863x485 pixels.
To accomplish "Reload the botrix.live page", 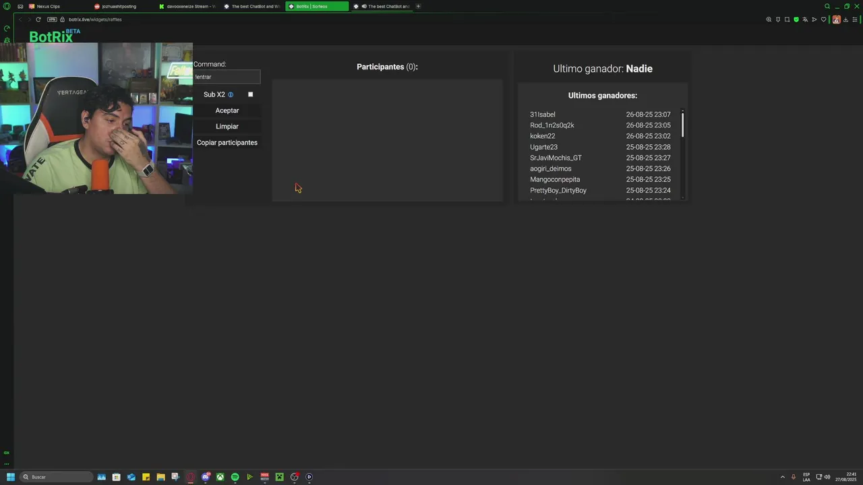I will (38, 20).
